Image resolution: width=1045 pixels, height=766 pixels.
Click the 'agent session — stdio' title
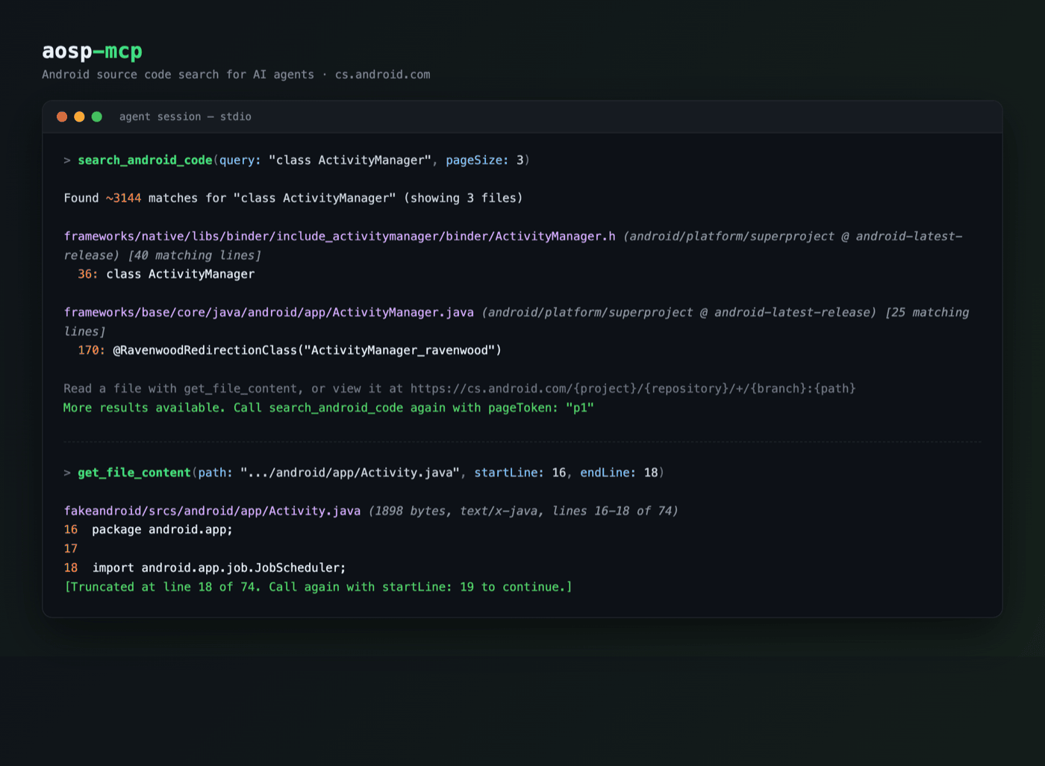click(185, 116)
